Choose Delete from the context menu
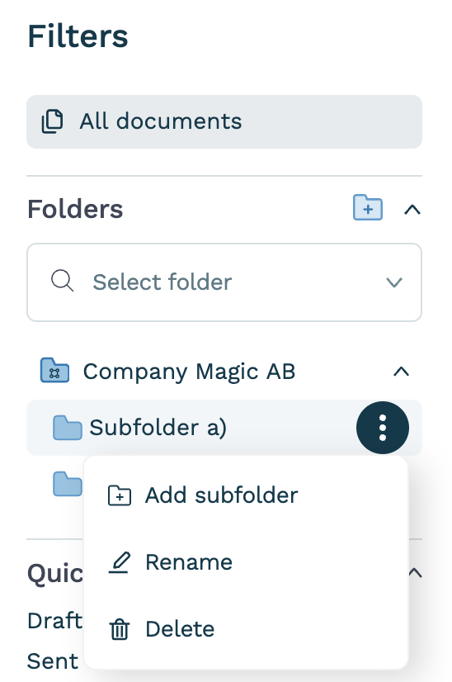Screen dimensions: 452x682 (x=246, y=629)
